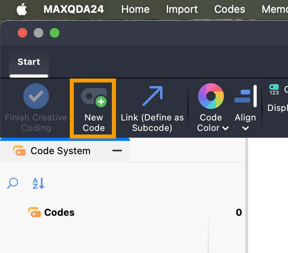Click the Code System panel header icon
Screen dimensions: 288x253
19,151
